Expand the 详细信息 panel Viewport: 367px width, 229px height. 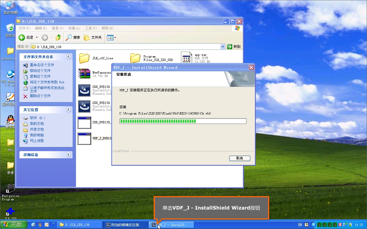point(68,155)
